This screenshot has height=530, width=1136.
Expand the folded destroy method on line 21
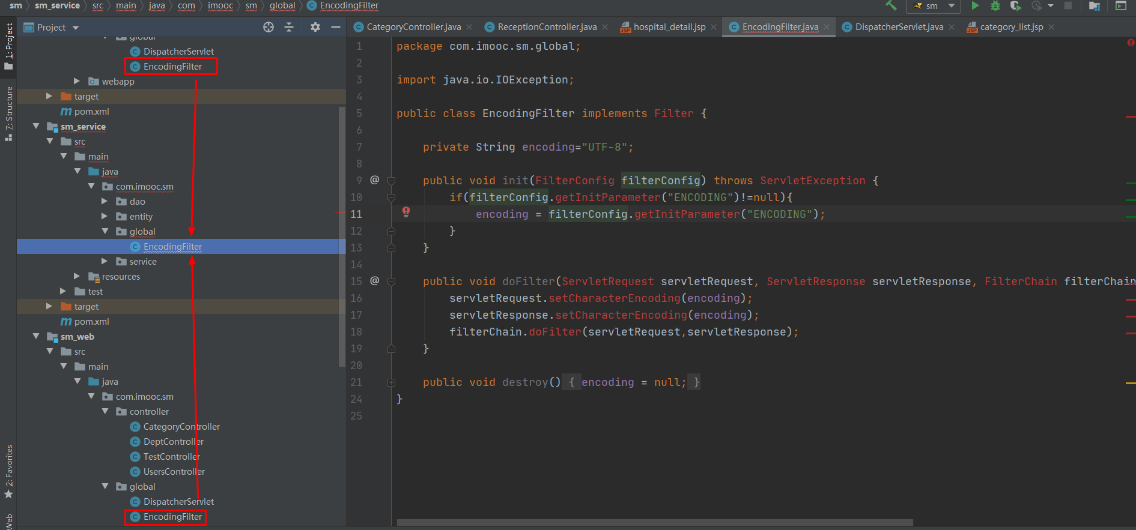[x=391, y=382]
